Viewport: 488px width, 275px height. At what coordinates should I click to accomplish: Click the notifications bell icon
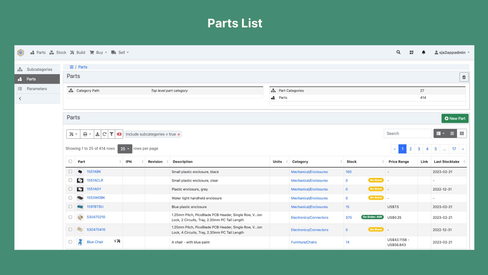pos(423,52)
